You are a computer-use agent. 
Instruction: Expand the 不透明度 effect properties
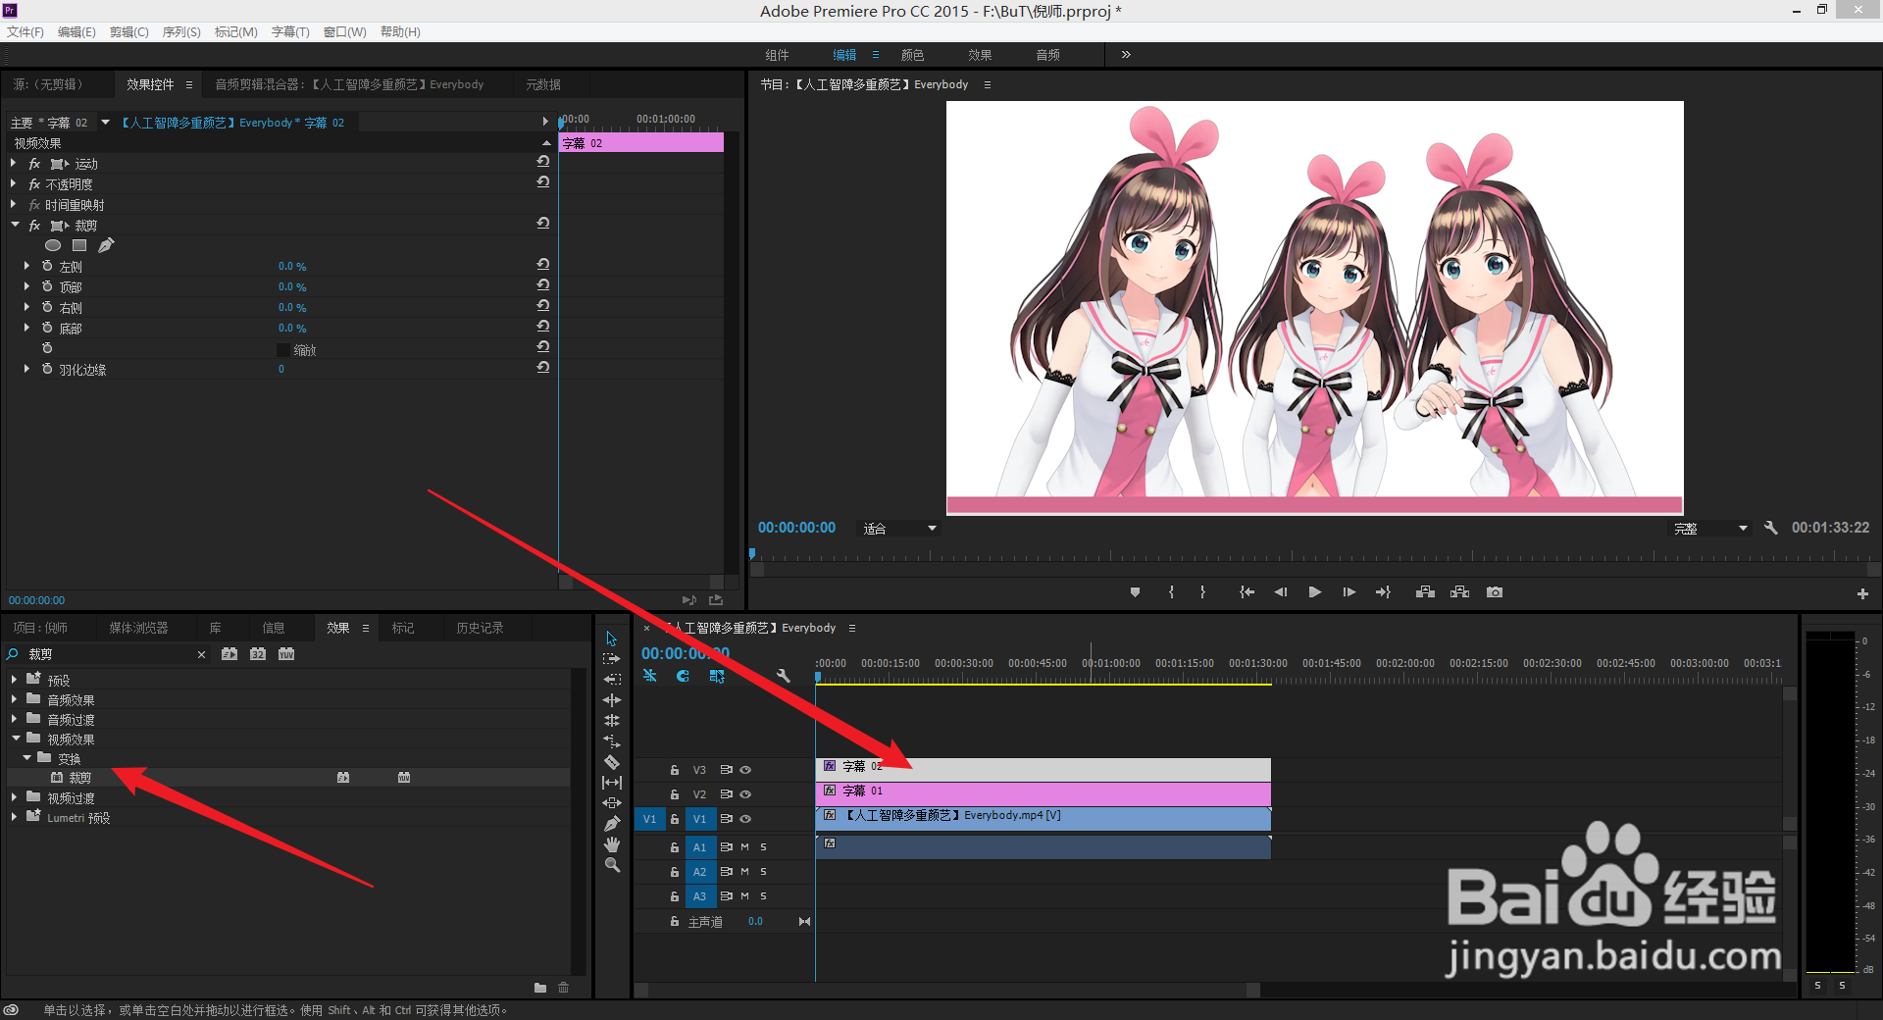(x=14, y=183)
